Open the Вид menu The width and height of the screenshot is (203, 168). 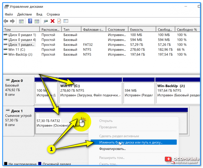tap(39, 14)
